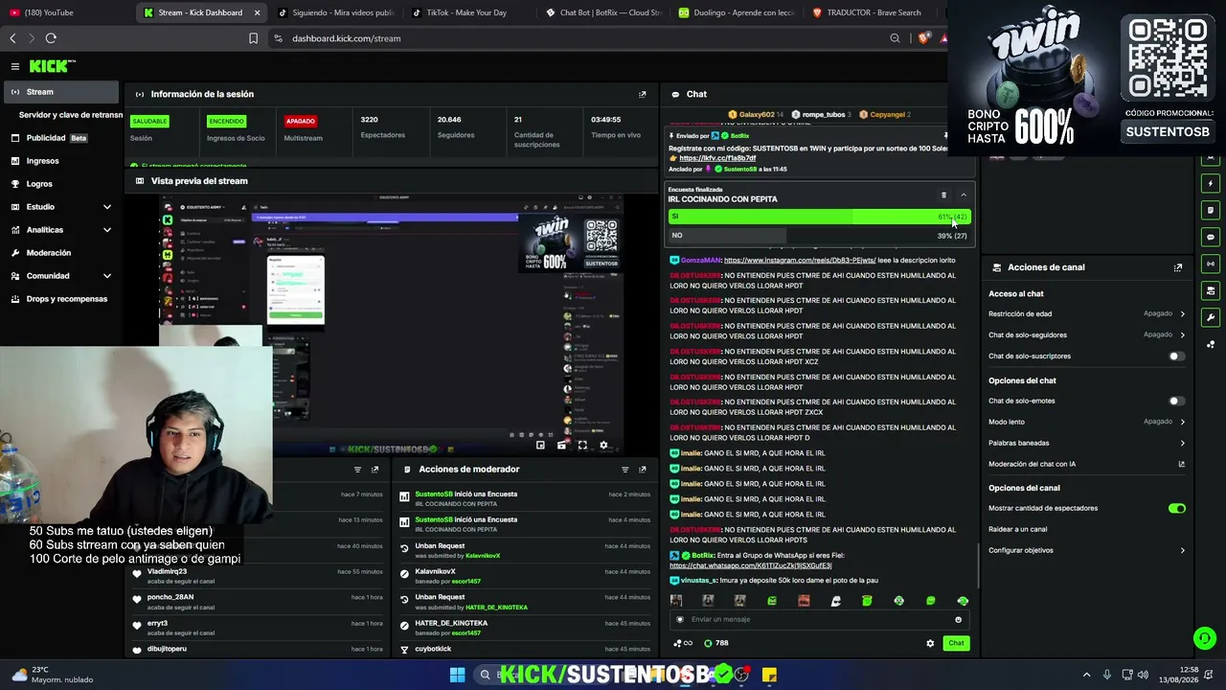
Task: Send message with the green Chat button
Action: click(956, 643)
